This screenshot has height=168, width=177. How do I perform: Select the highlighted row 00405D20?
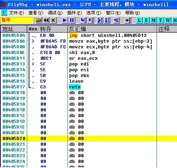pyautogui.click(x=89, y=139)
